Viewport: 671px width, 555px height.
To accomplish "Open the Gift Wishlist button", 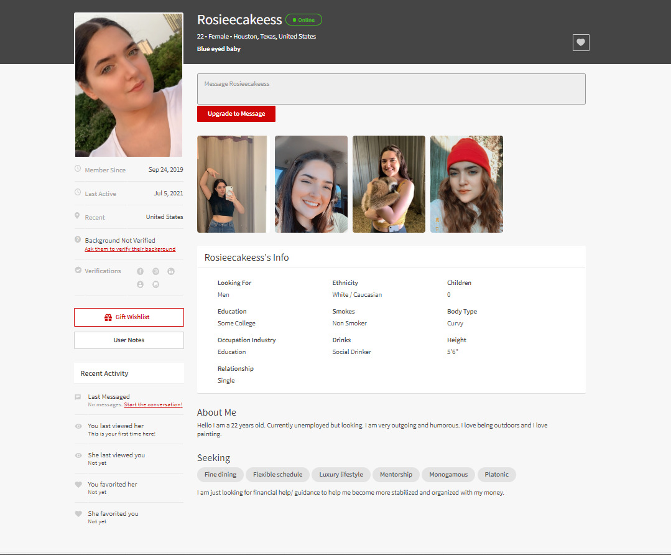I will pyautogui.click(x=129, y=317).
